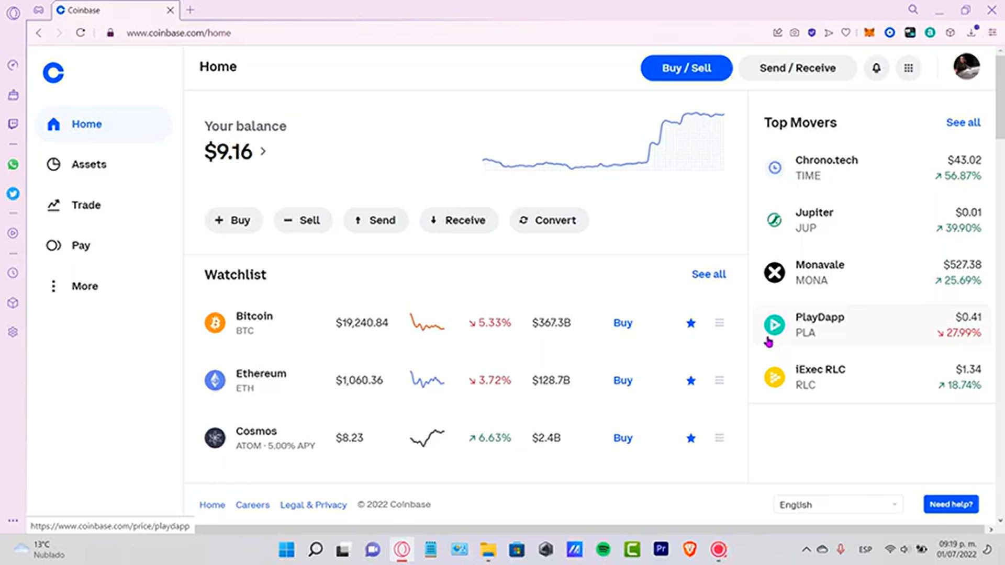The image size is (1005, 565).
Task: Click the Need help? button
Action: (951, 504)
